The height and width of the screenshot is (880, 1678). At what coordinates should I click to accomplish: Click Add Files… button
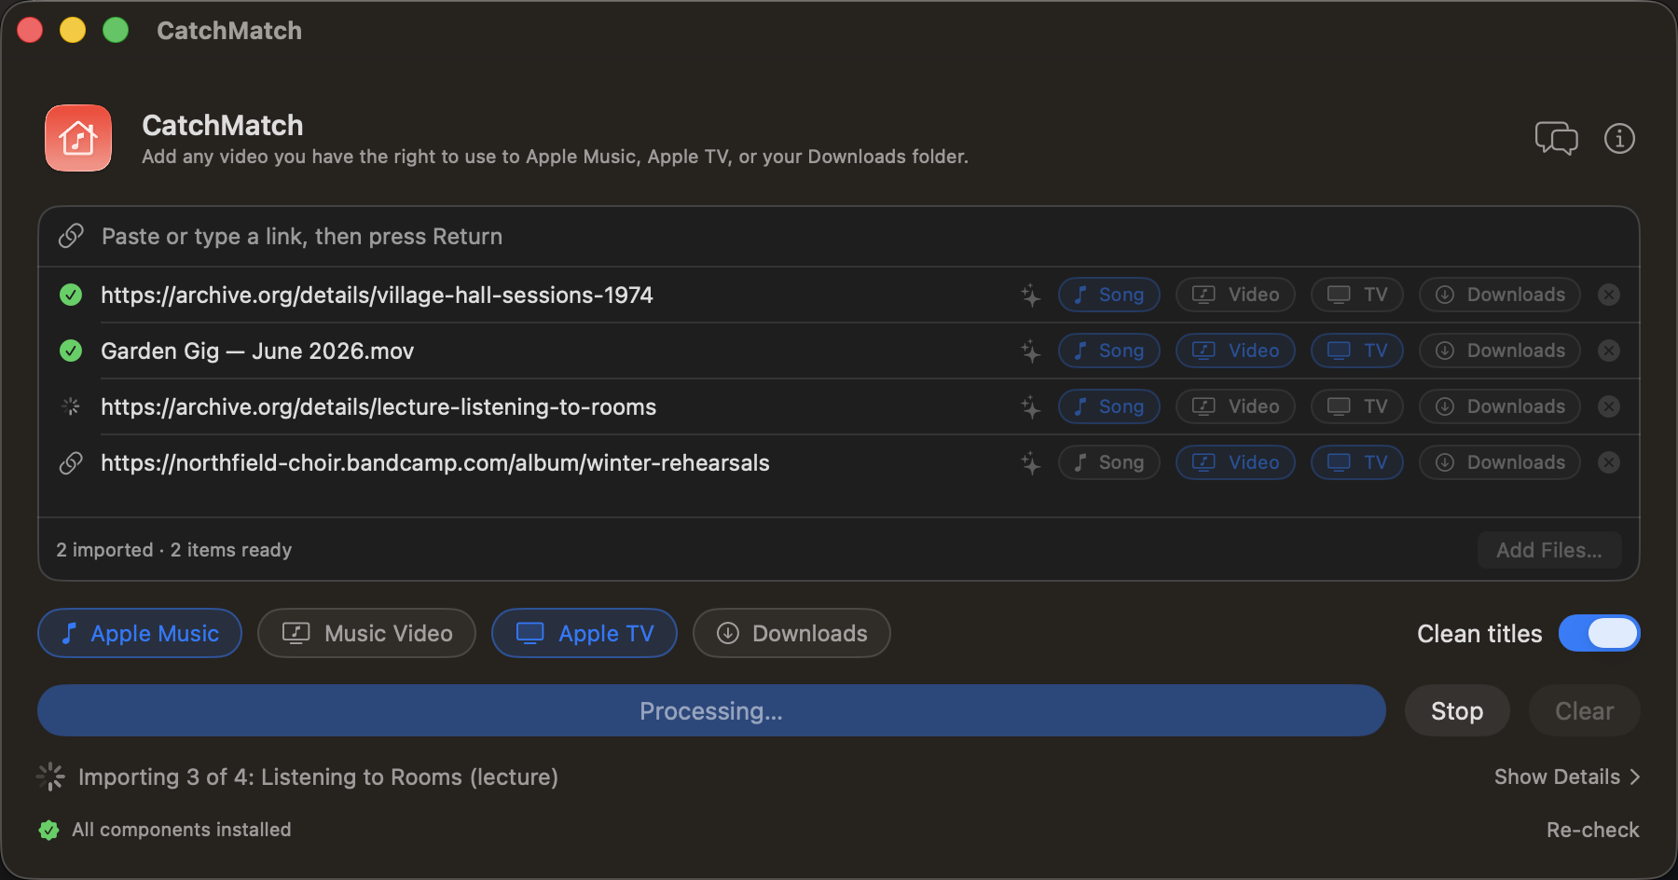click(1549, 550)
